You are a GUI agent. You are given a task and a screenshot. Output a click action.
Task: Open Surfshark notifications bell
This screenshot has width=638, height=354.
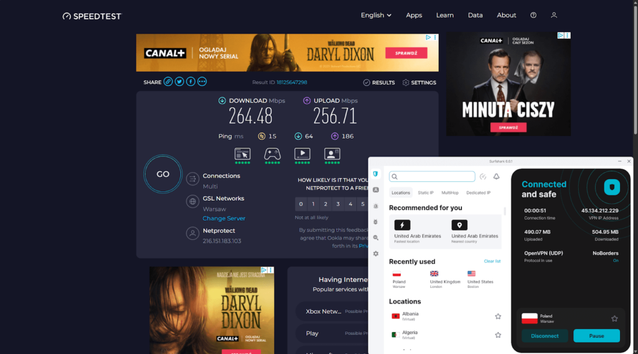point(497,176)
